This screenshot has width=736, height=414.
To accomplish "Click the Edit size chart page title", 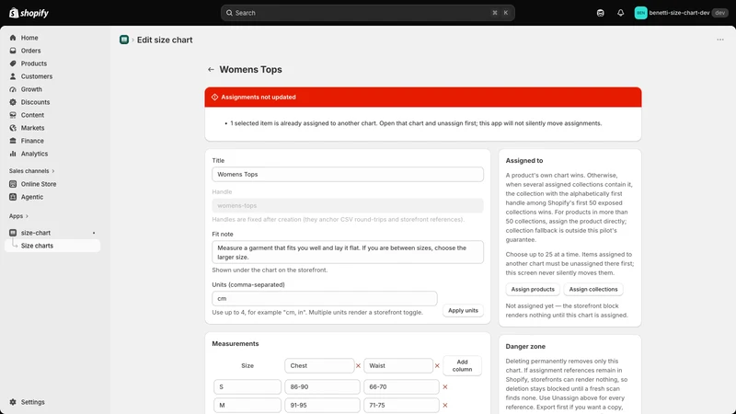I will click(165, 40).
